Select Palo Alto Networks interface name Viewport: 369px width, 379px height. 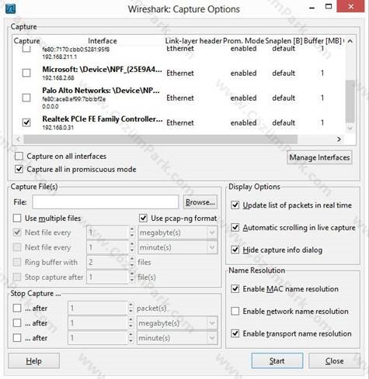[x=101, y=91]
